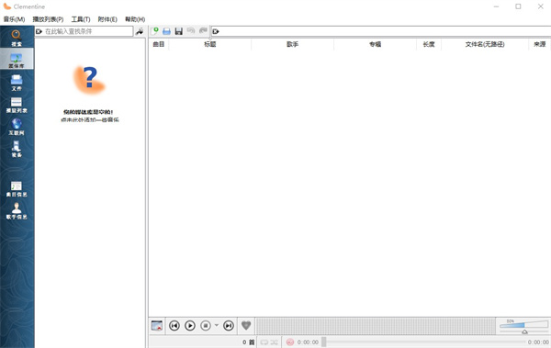This screenshot has width=551, height=348.
Task: Toggle the shuffle mode button
Action: (x=274, y=342)
